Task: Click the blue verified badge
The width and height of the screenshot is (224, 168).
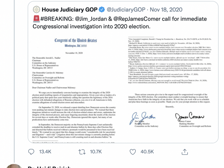Action: [x=102, y=10]
